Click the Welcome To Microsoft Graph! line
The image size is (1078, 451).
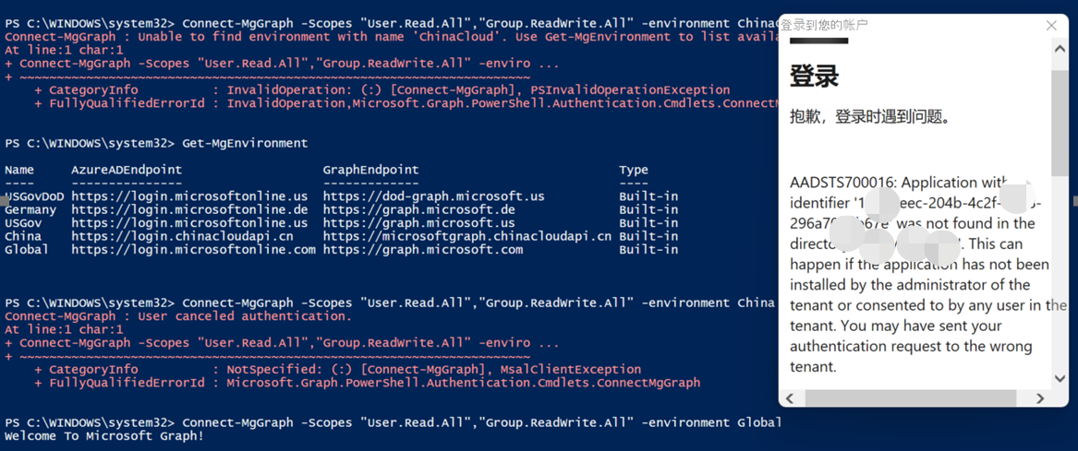pyautogui.click(x=104, y=435)
